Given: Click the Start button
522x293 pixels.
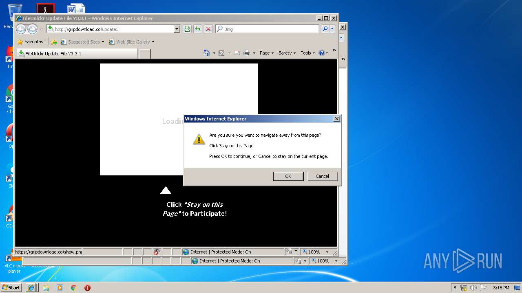Looking at the screenshot, I should click(11, 287).
